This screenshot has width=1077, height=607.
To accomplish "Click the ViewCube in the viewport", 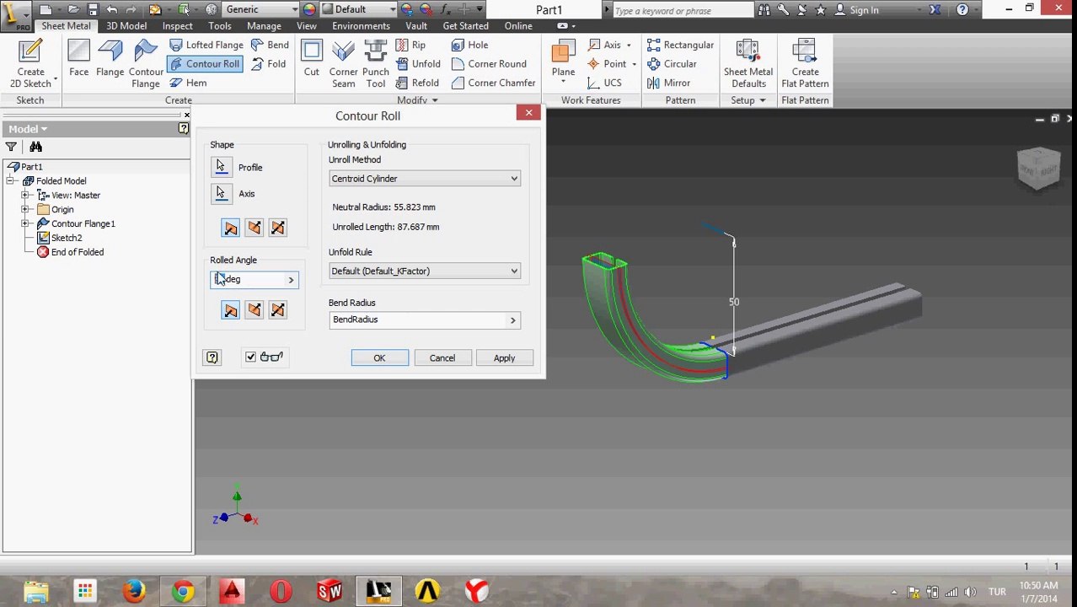I will (x=1038, y=168).
